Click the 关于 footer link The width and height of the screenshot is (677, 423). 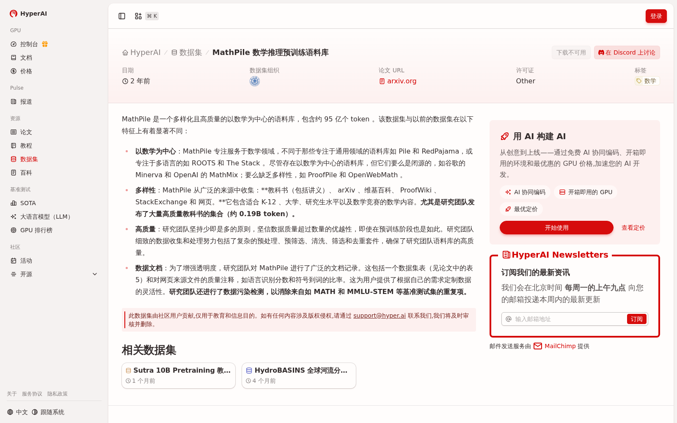coord(12,394)
